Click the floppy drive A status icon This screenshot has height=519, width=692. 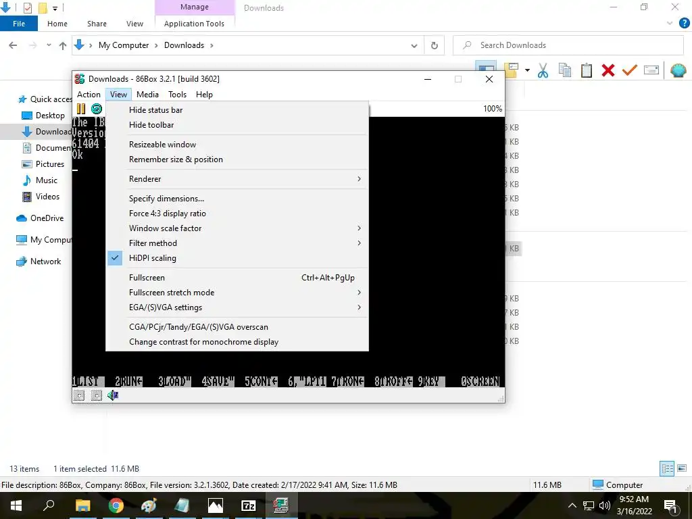click(x=79, y=395)
